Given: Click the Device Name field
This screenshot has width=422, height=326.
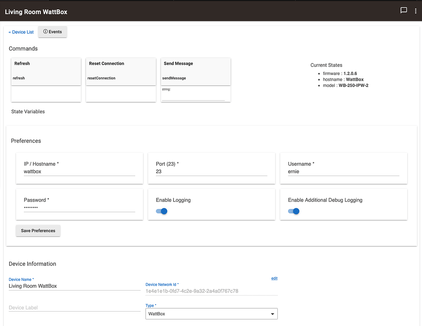Looking at the screenshot, I should (x=74, y=286).
